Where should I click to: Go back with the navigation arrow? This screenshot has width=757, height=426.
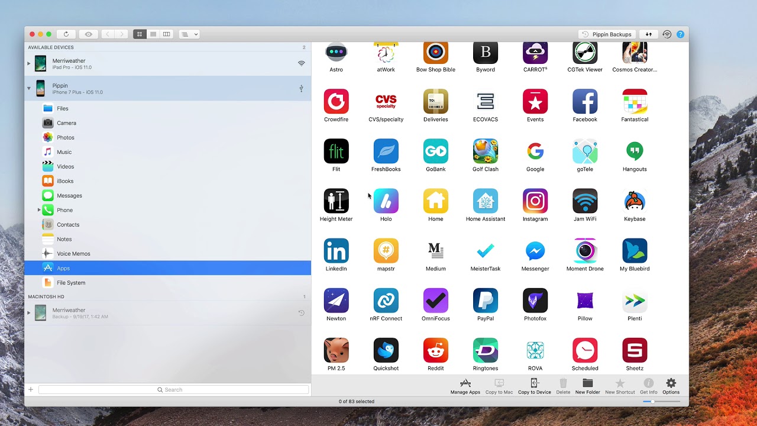coord(108,34)
